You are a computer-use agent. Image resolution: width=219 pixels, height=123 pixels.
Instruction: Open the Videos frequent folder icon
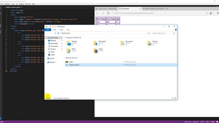click(x=95, y=51)
